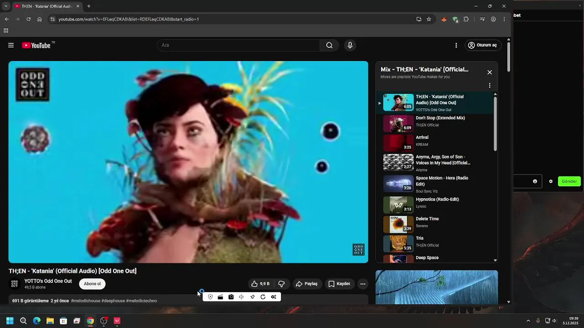Select Space Motion - Hera playlist item
The image size is (584, 328).
(x=435, y=184)
